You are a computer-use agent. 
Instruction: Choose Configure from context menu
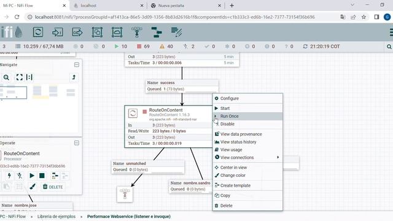(x=247, y=98)
